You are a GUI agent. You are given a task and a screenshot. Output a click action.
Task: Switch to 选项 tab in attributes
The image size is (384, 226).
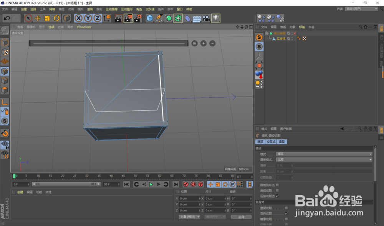point(260,142)
